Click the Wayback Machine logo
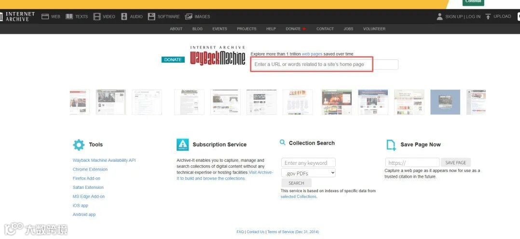The height and width of the screenshot is (239, 520). (218, 56)
